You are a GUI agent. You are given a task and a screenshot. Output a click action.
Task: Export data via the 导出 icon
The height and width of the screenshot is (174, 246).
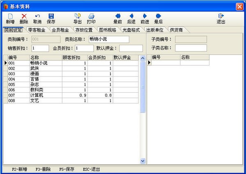pyautogui.click(x=78, y=16)
